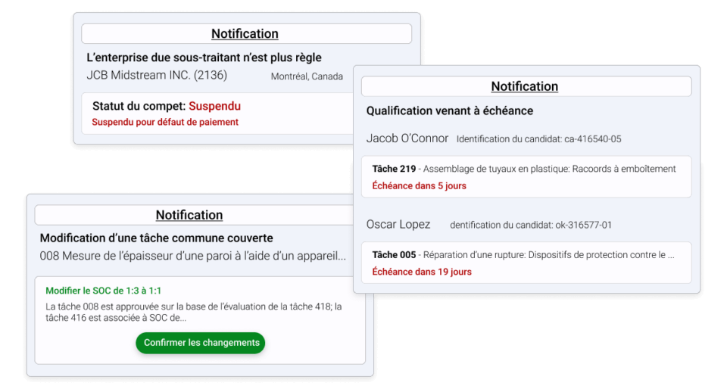Image resolution: width=727 pixels, height=389 pixels.
Task: Open Oscar Lopez's candidate name
Action: click(398, 225)
